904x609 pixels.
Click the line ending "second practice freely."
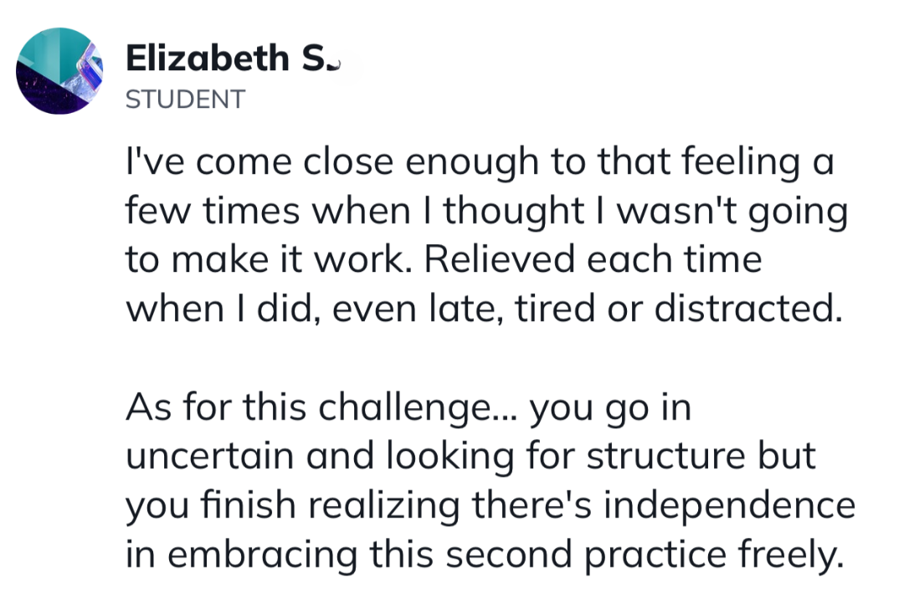coord(485,555)
